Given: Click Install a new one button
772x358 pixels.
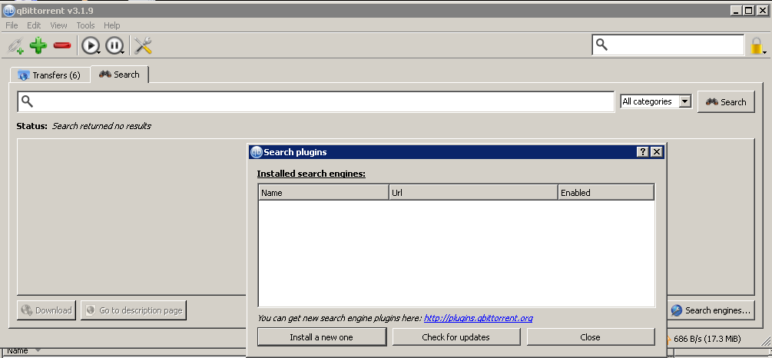Looking at the screenshot, I should click(x=322, y=337).
